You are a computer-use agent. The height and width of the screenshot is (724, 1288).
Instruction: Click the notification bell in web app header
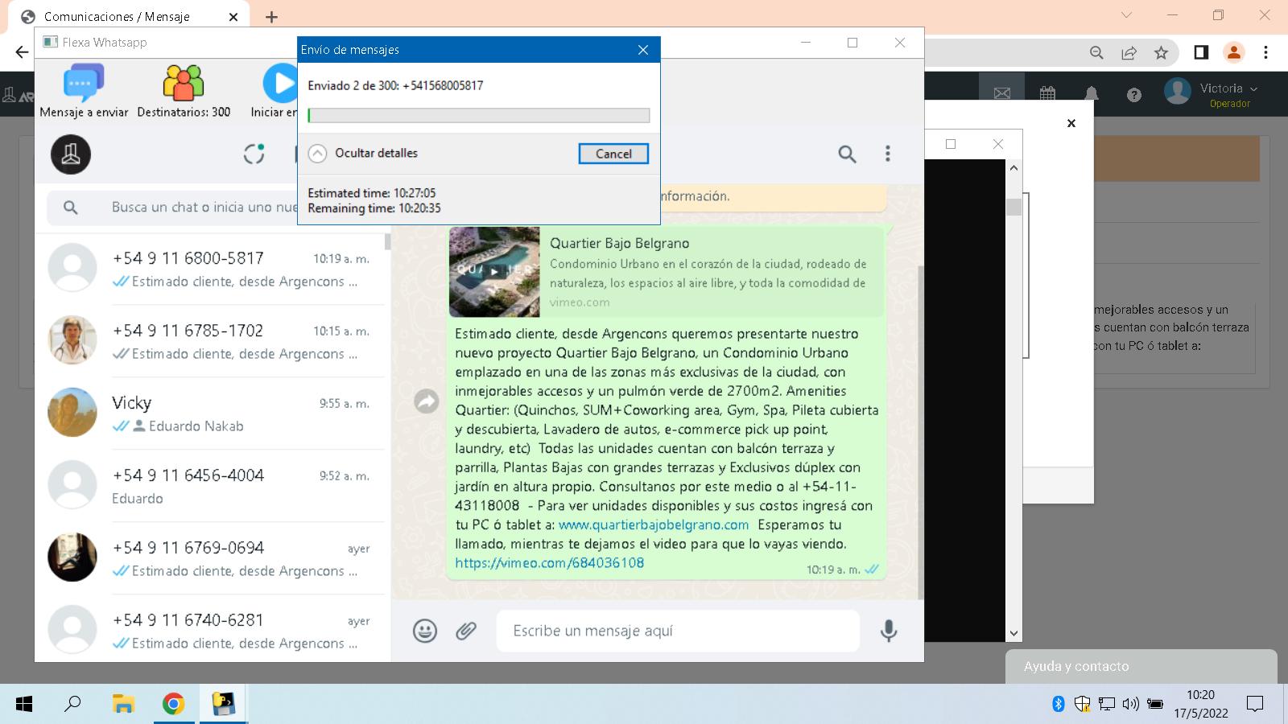[x=1091, y=94]
